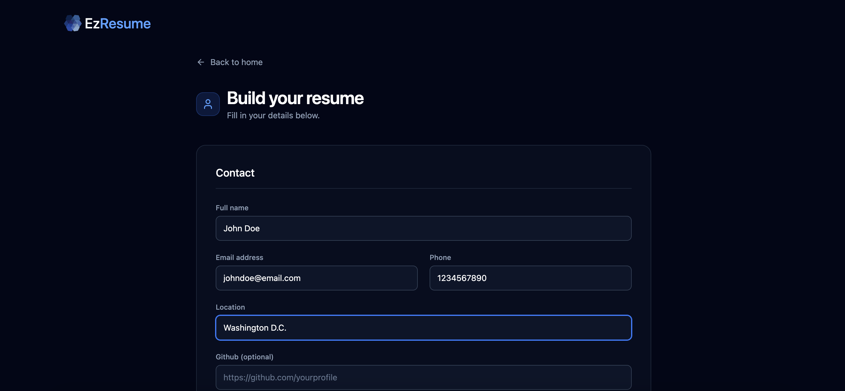Viewport: 845px width, 391px height.
Task: Focus the Full name field with John Doe
Action: [423, 228]
